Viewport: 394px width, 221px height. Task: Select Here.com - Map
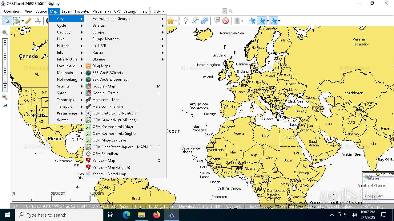[125, 100]
